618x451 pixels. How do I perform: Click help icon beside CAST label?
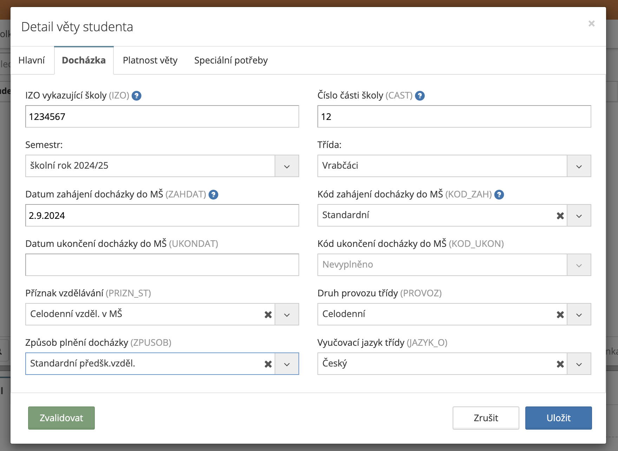420,96
